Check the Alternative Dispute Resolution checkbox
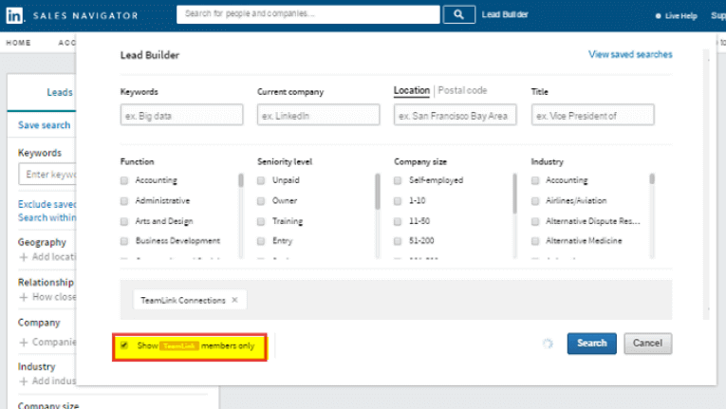The height and width of the screenshot is (409, 726). (x=535, y=221)
